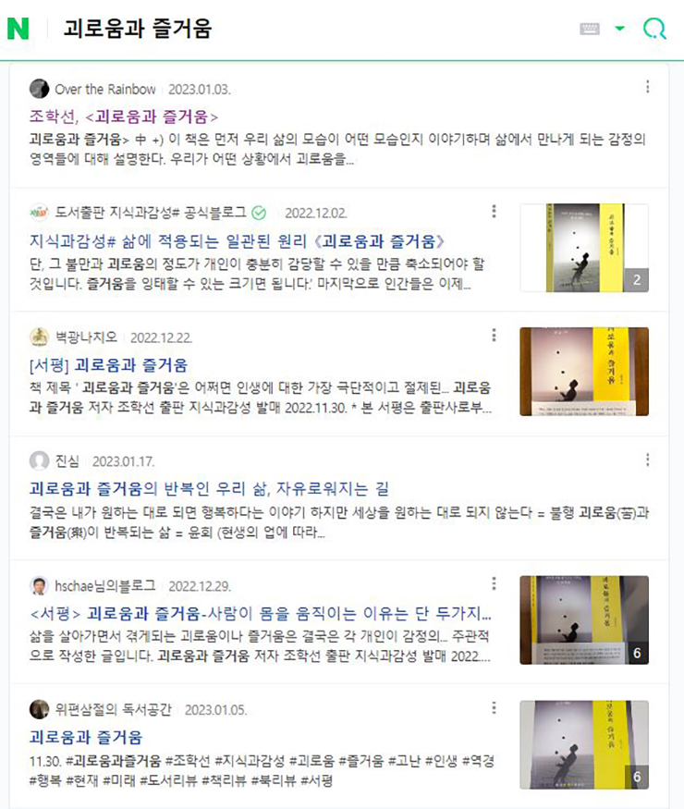Click the Over the Rainbow profile avatar
684x809 pixels.
point(39,89)
